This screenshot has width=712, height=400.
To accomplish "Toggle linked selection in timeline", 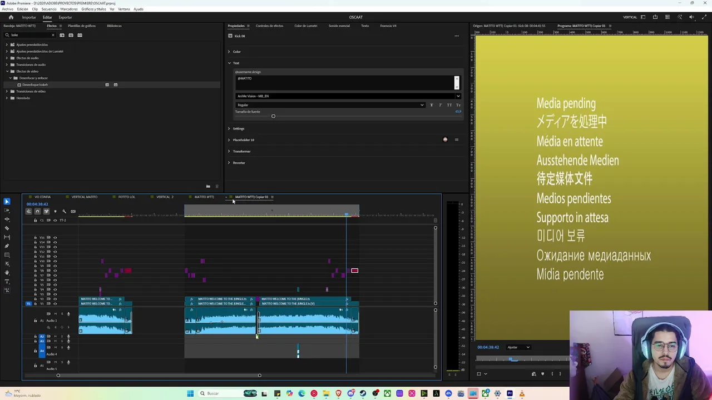I will 46,211.
